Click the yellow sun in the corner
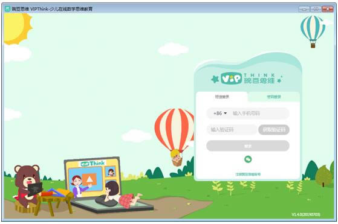This screenshot has width=338, height=224. (x=17, y=28)
